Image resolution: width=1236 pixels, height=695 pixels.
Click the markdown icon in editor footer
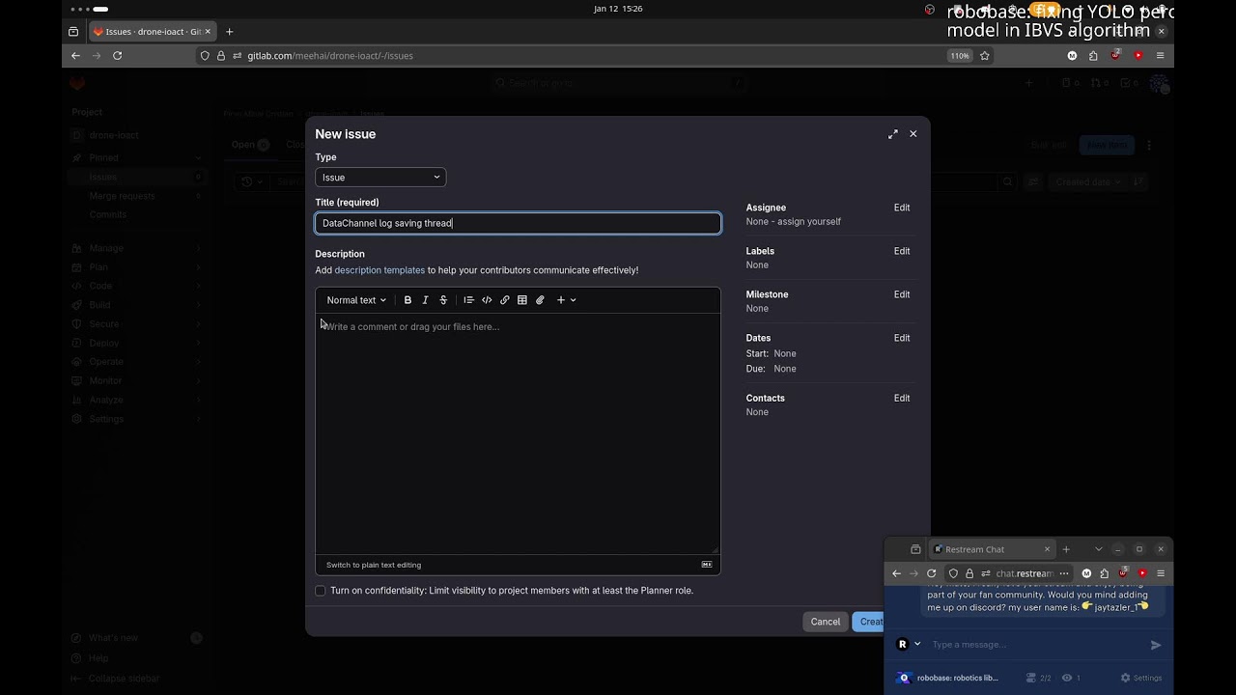click(707, 565)
